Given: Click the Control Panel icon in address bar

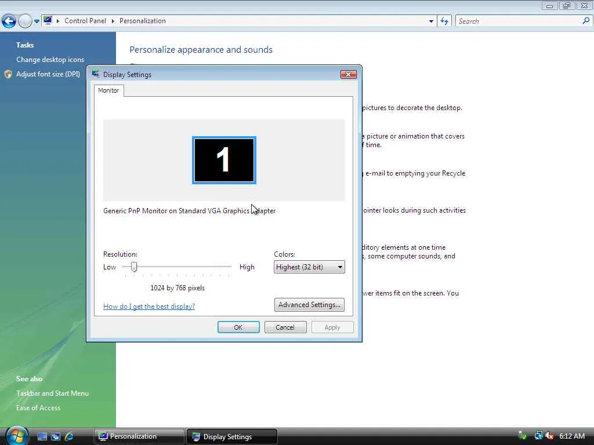Looking at the screenshot, I should [48, 20].
